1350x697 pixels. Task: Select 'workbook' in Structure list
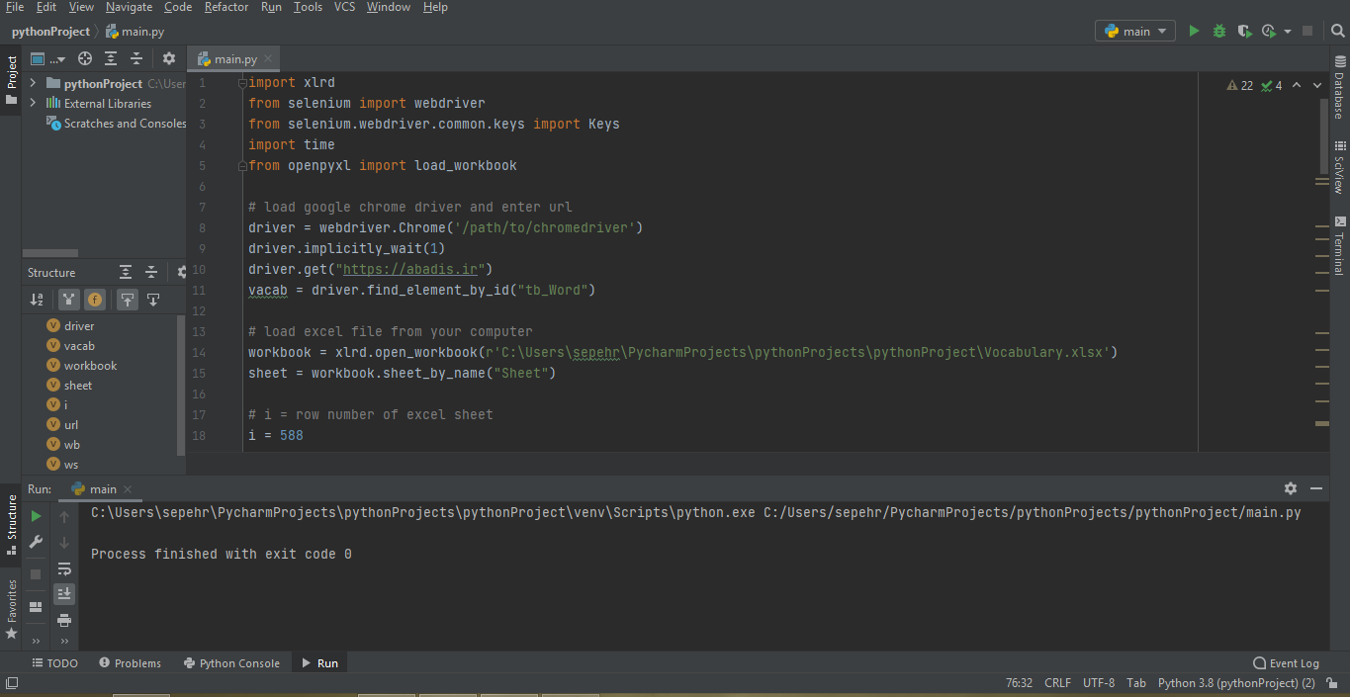(90, 366)
